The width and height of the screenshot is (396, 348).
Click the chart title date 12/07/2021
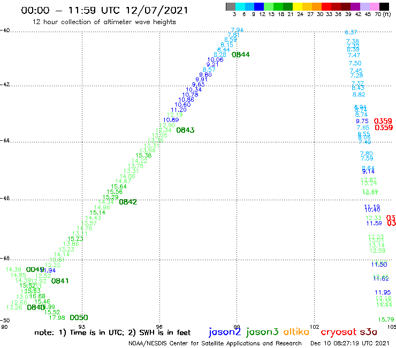[157, 10]
